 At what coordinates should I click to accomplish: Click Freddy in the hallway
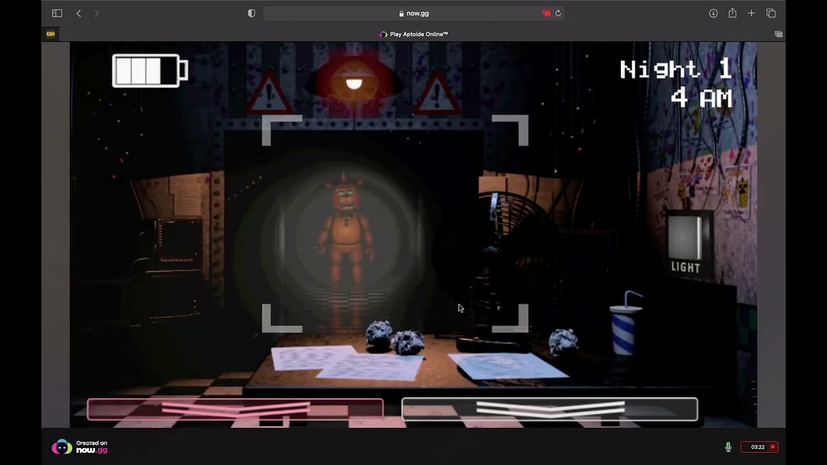coord(346,232)
